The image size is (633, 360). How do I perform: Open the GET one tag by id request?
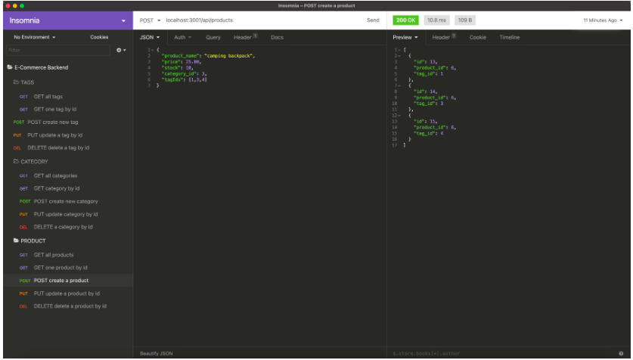55,110
